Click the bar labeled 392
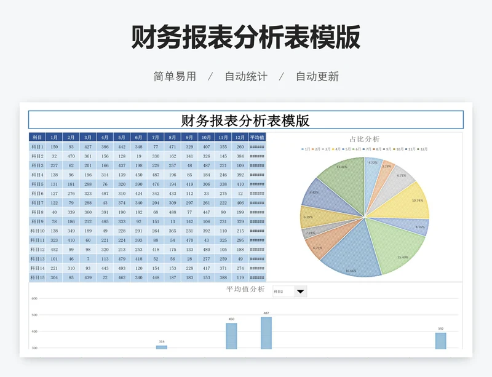492x377 pixels. [x=440, y=341]
